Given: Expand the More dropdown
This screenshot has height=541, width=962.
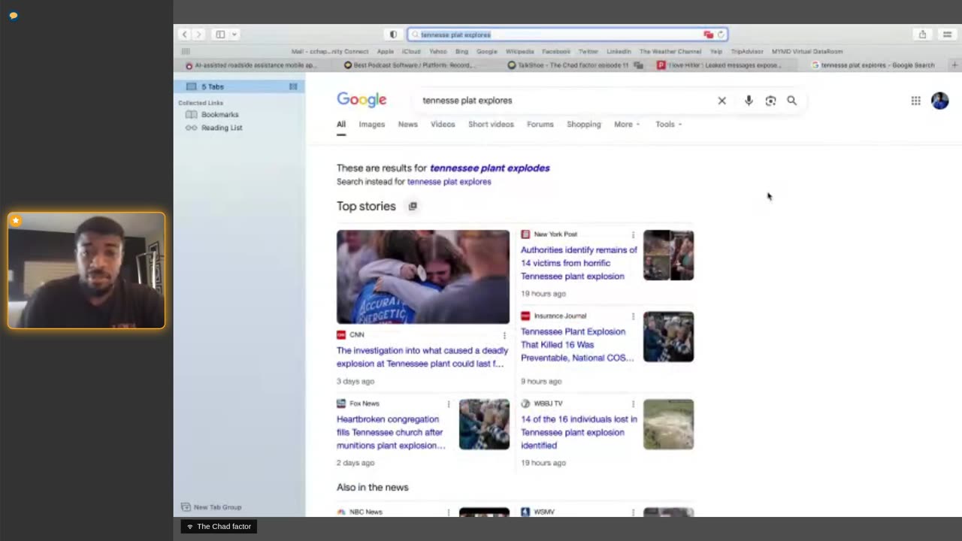Looking at the screenshot, I should pyautogui.click(x=627, y=125).
